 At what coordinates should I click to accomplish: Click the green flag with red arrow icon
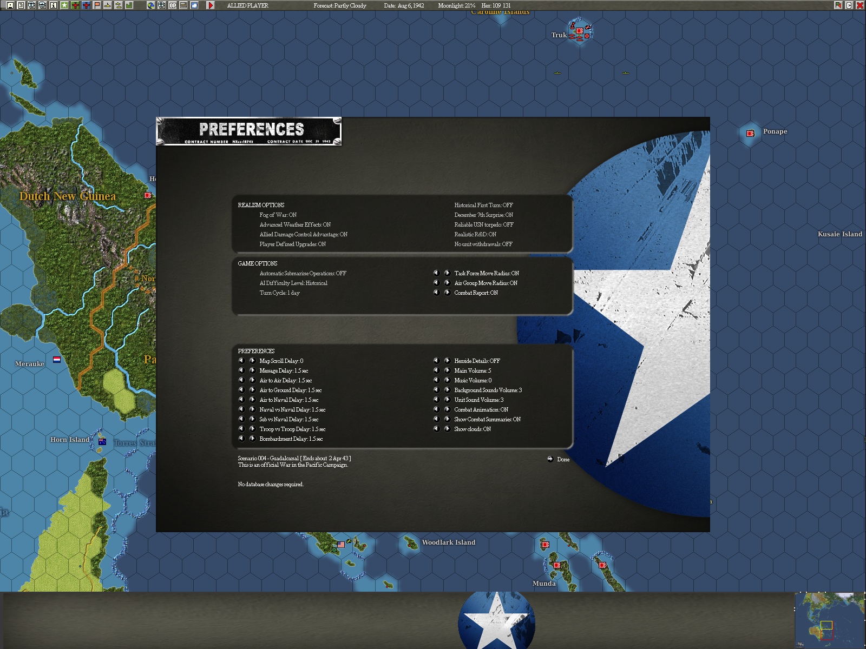pyautogui.click(x=838, y=5)
